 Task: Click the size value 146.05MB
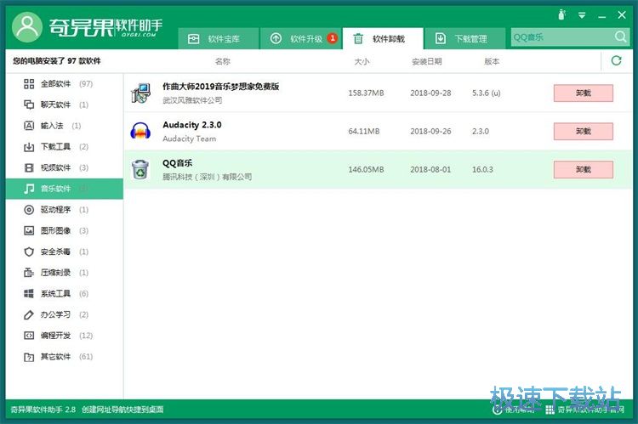(366, 170)
